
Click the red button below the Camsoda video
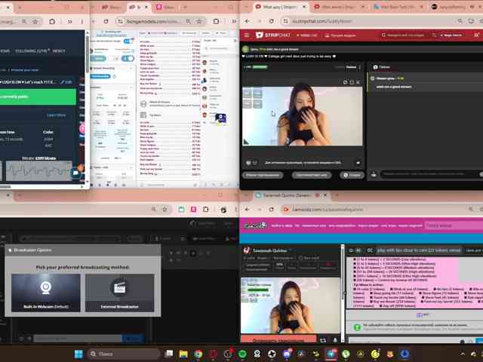278,340
